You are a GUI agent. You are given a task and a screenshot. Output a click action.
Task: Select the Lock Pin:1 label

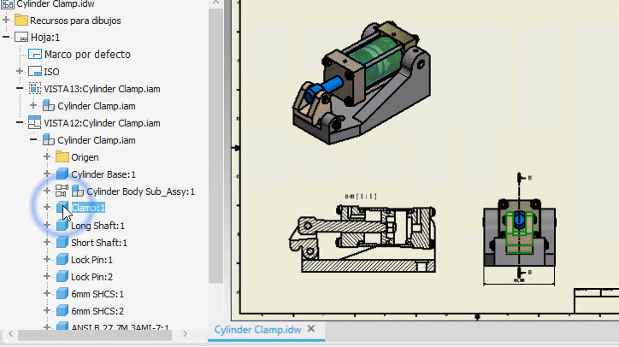[91, 260]
